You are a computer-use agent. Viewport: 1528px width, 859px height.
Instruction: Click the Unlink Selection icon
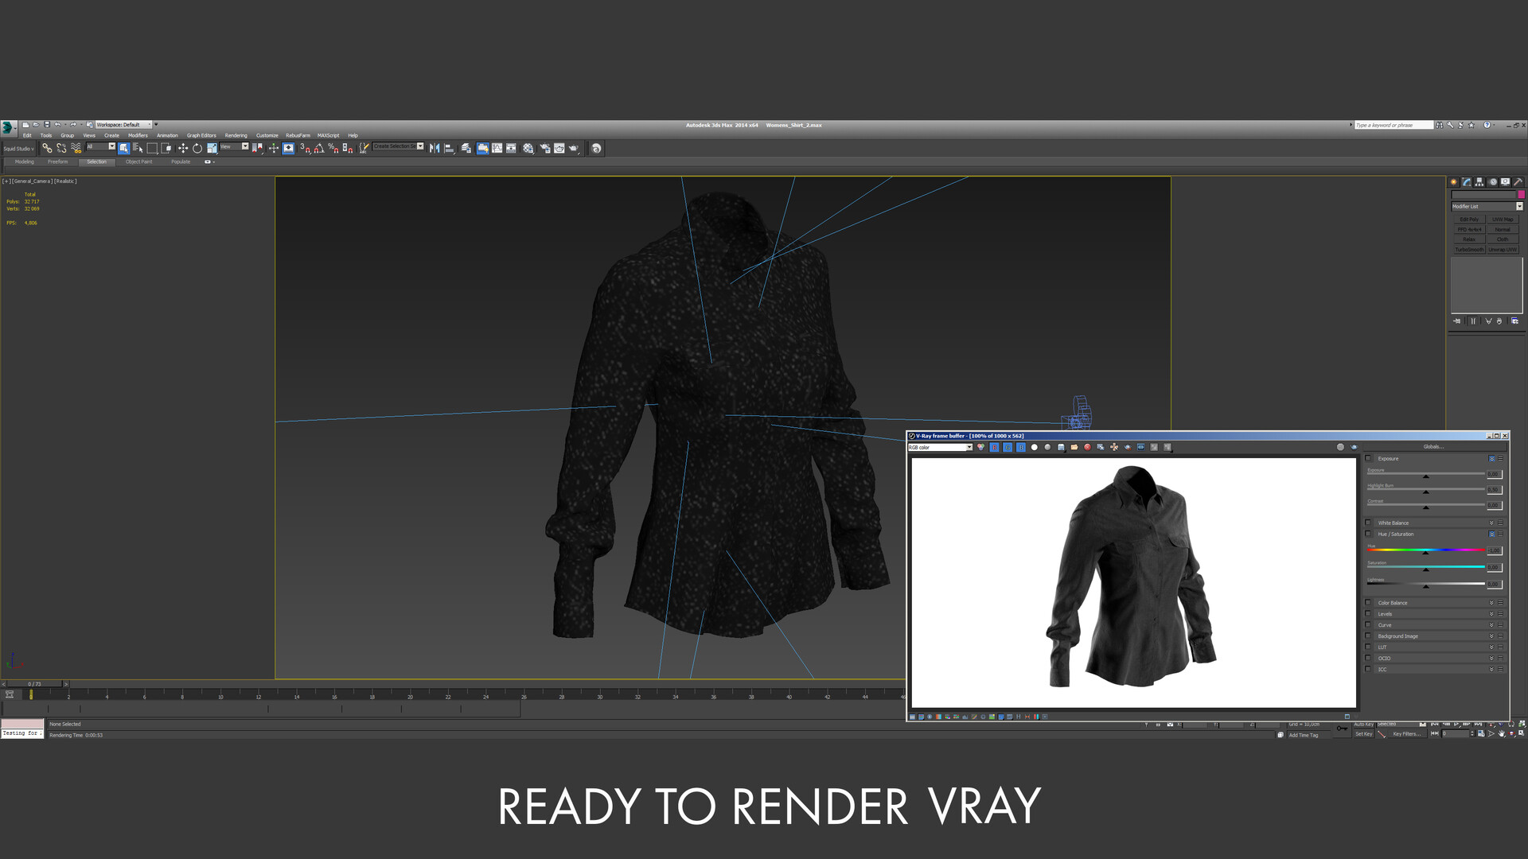pos(61,148)
